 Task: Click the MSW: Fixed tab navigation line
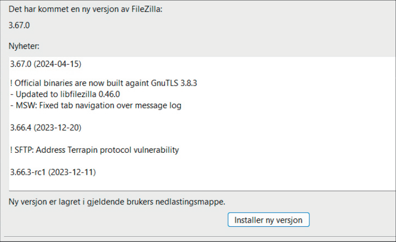tap(95, 105)
